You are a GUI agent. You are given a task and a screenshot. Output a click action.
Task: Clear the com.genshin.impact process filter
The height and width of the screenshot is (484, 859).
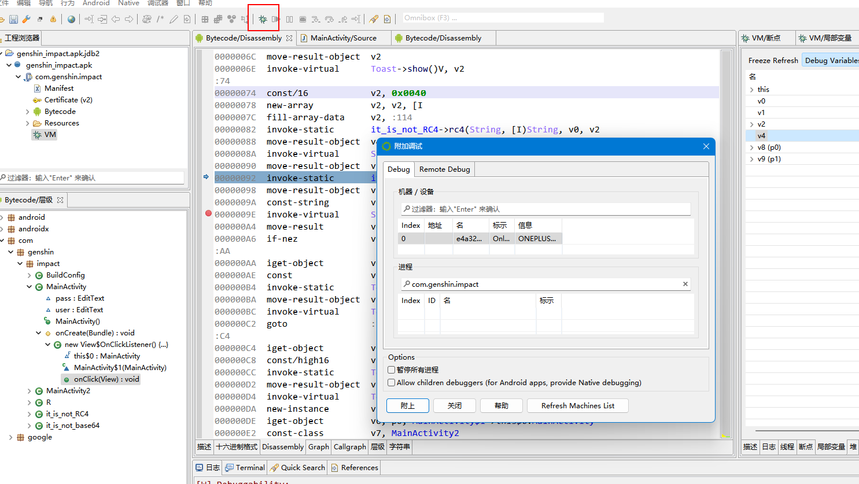685,284
